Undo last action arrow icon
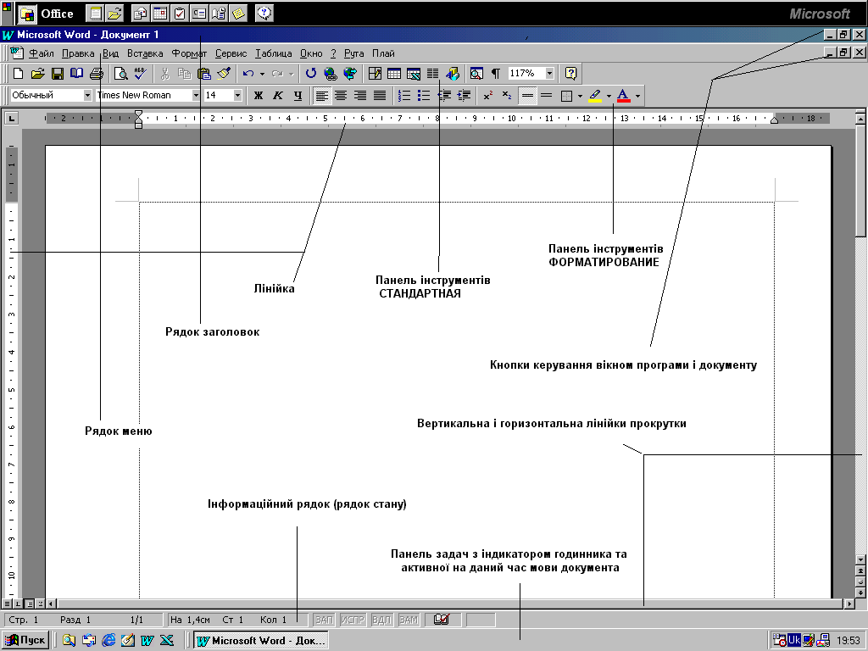Screen dimensions: 868x651 (248, 73)
